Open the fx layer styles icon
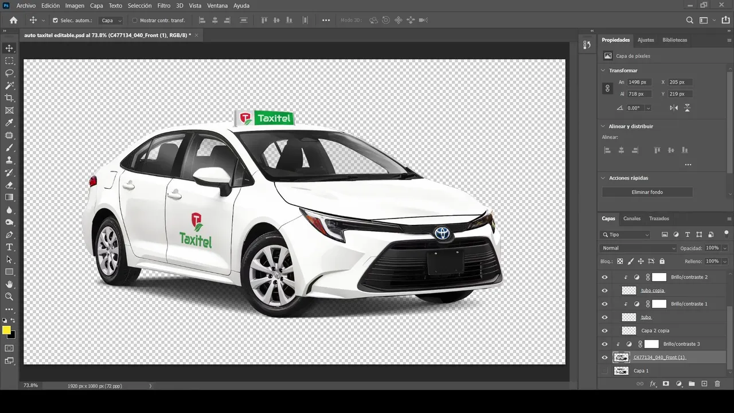Viewport: 734px width, 413px height. [x=653, y=384]
